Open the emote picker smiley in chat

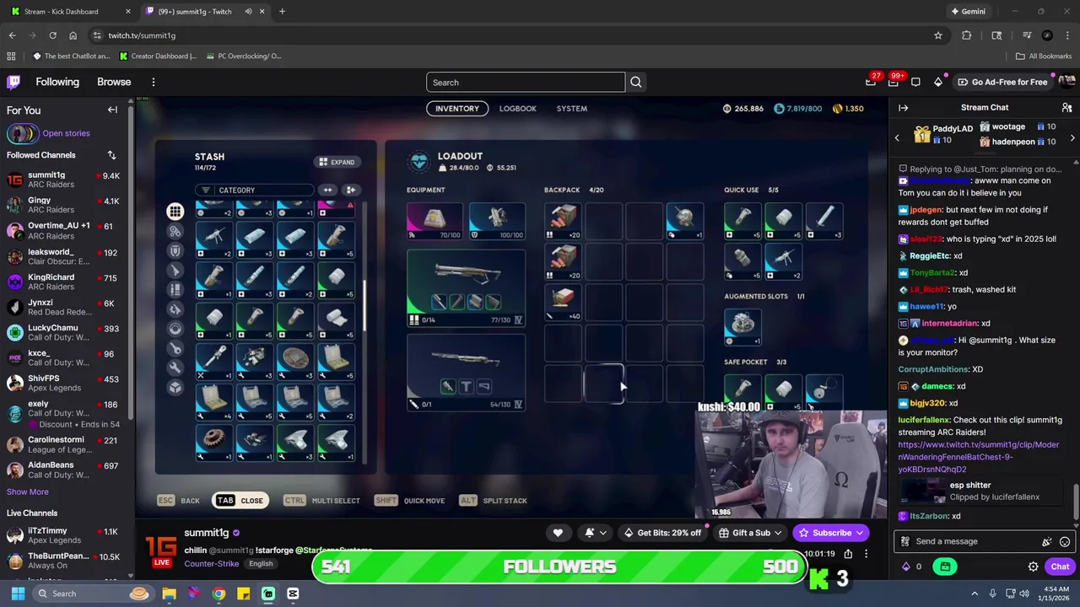click(x=1065, y=541)
